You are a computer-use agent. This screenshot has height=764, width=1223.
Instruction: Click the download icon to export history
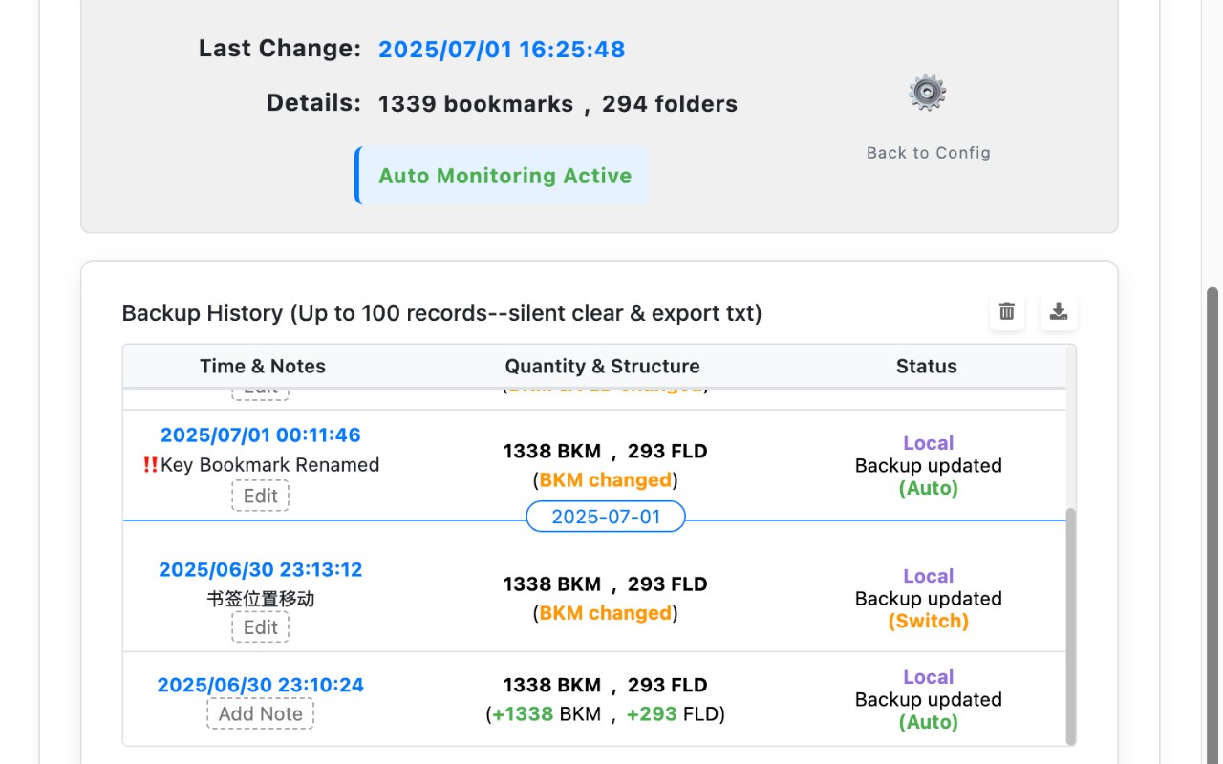click(1059, 311)
